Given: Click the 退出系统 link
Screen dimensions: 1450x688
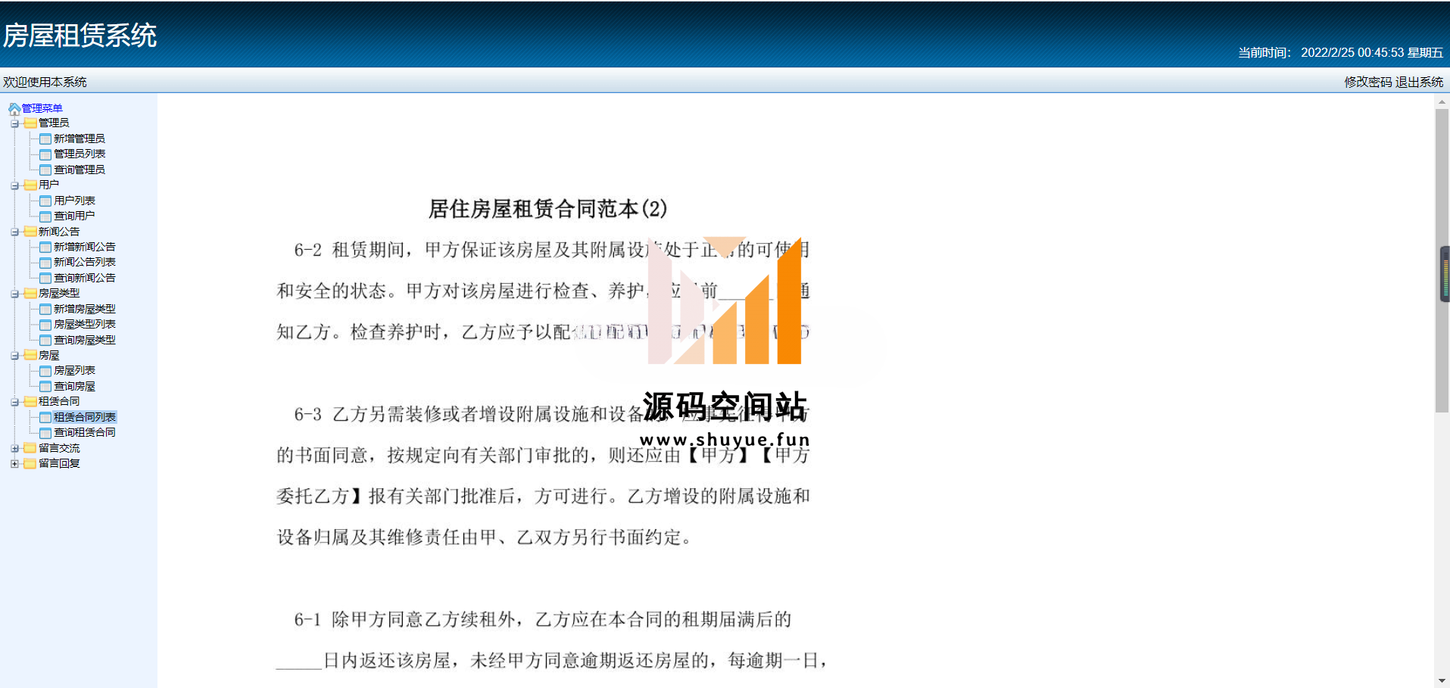Looking at the screenshot, I should [1419, 82].
